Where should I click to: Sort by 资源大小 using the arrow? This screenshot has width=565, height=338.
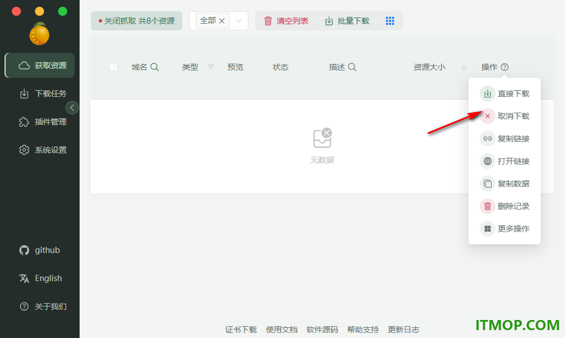click(x=464, y=67)
